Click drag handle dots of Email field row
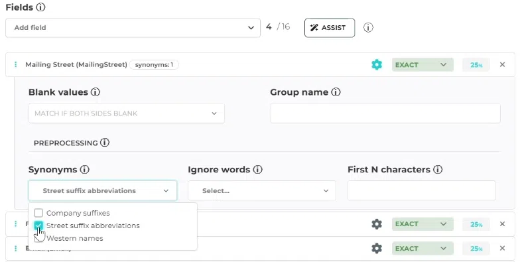Screen dimensions: 520x262 [x=16, y=248]
